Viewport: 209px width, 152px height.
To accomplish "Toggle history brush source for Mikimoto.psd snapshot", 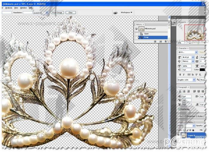I will [136, 29].
